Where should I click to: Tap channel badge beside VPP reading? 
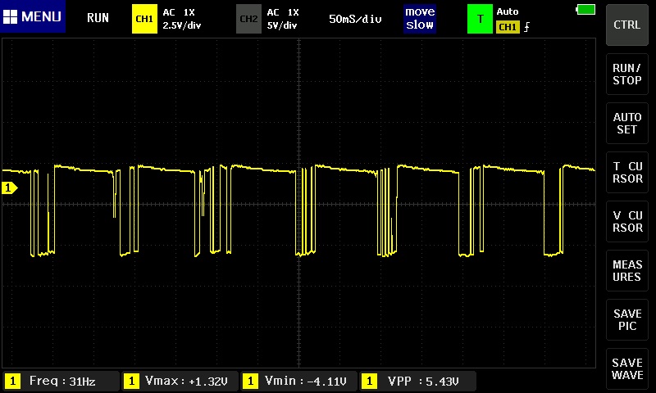pyautogui.click(x=369, y=381)
